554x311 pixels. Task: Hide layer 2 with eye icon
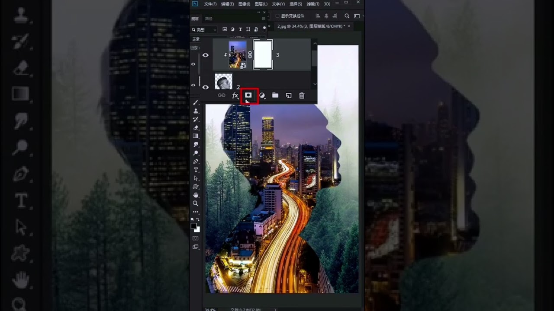tap(206, 87)
